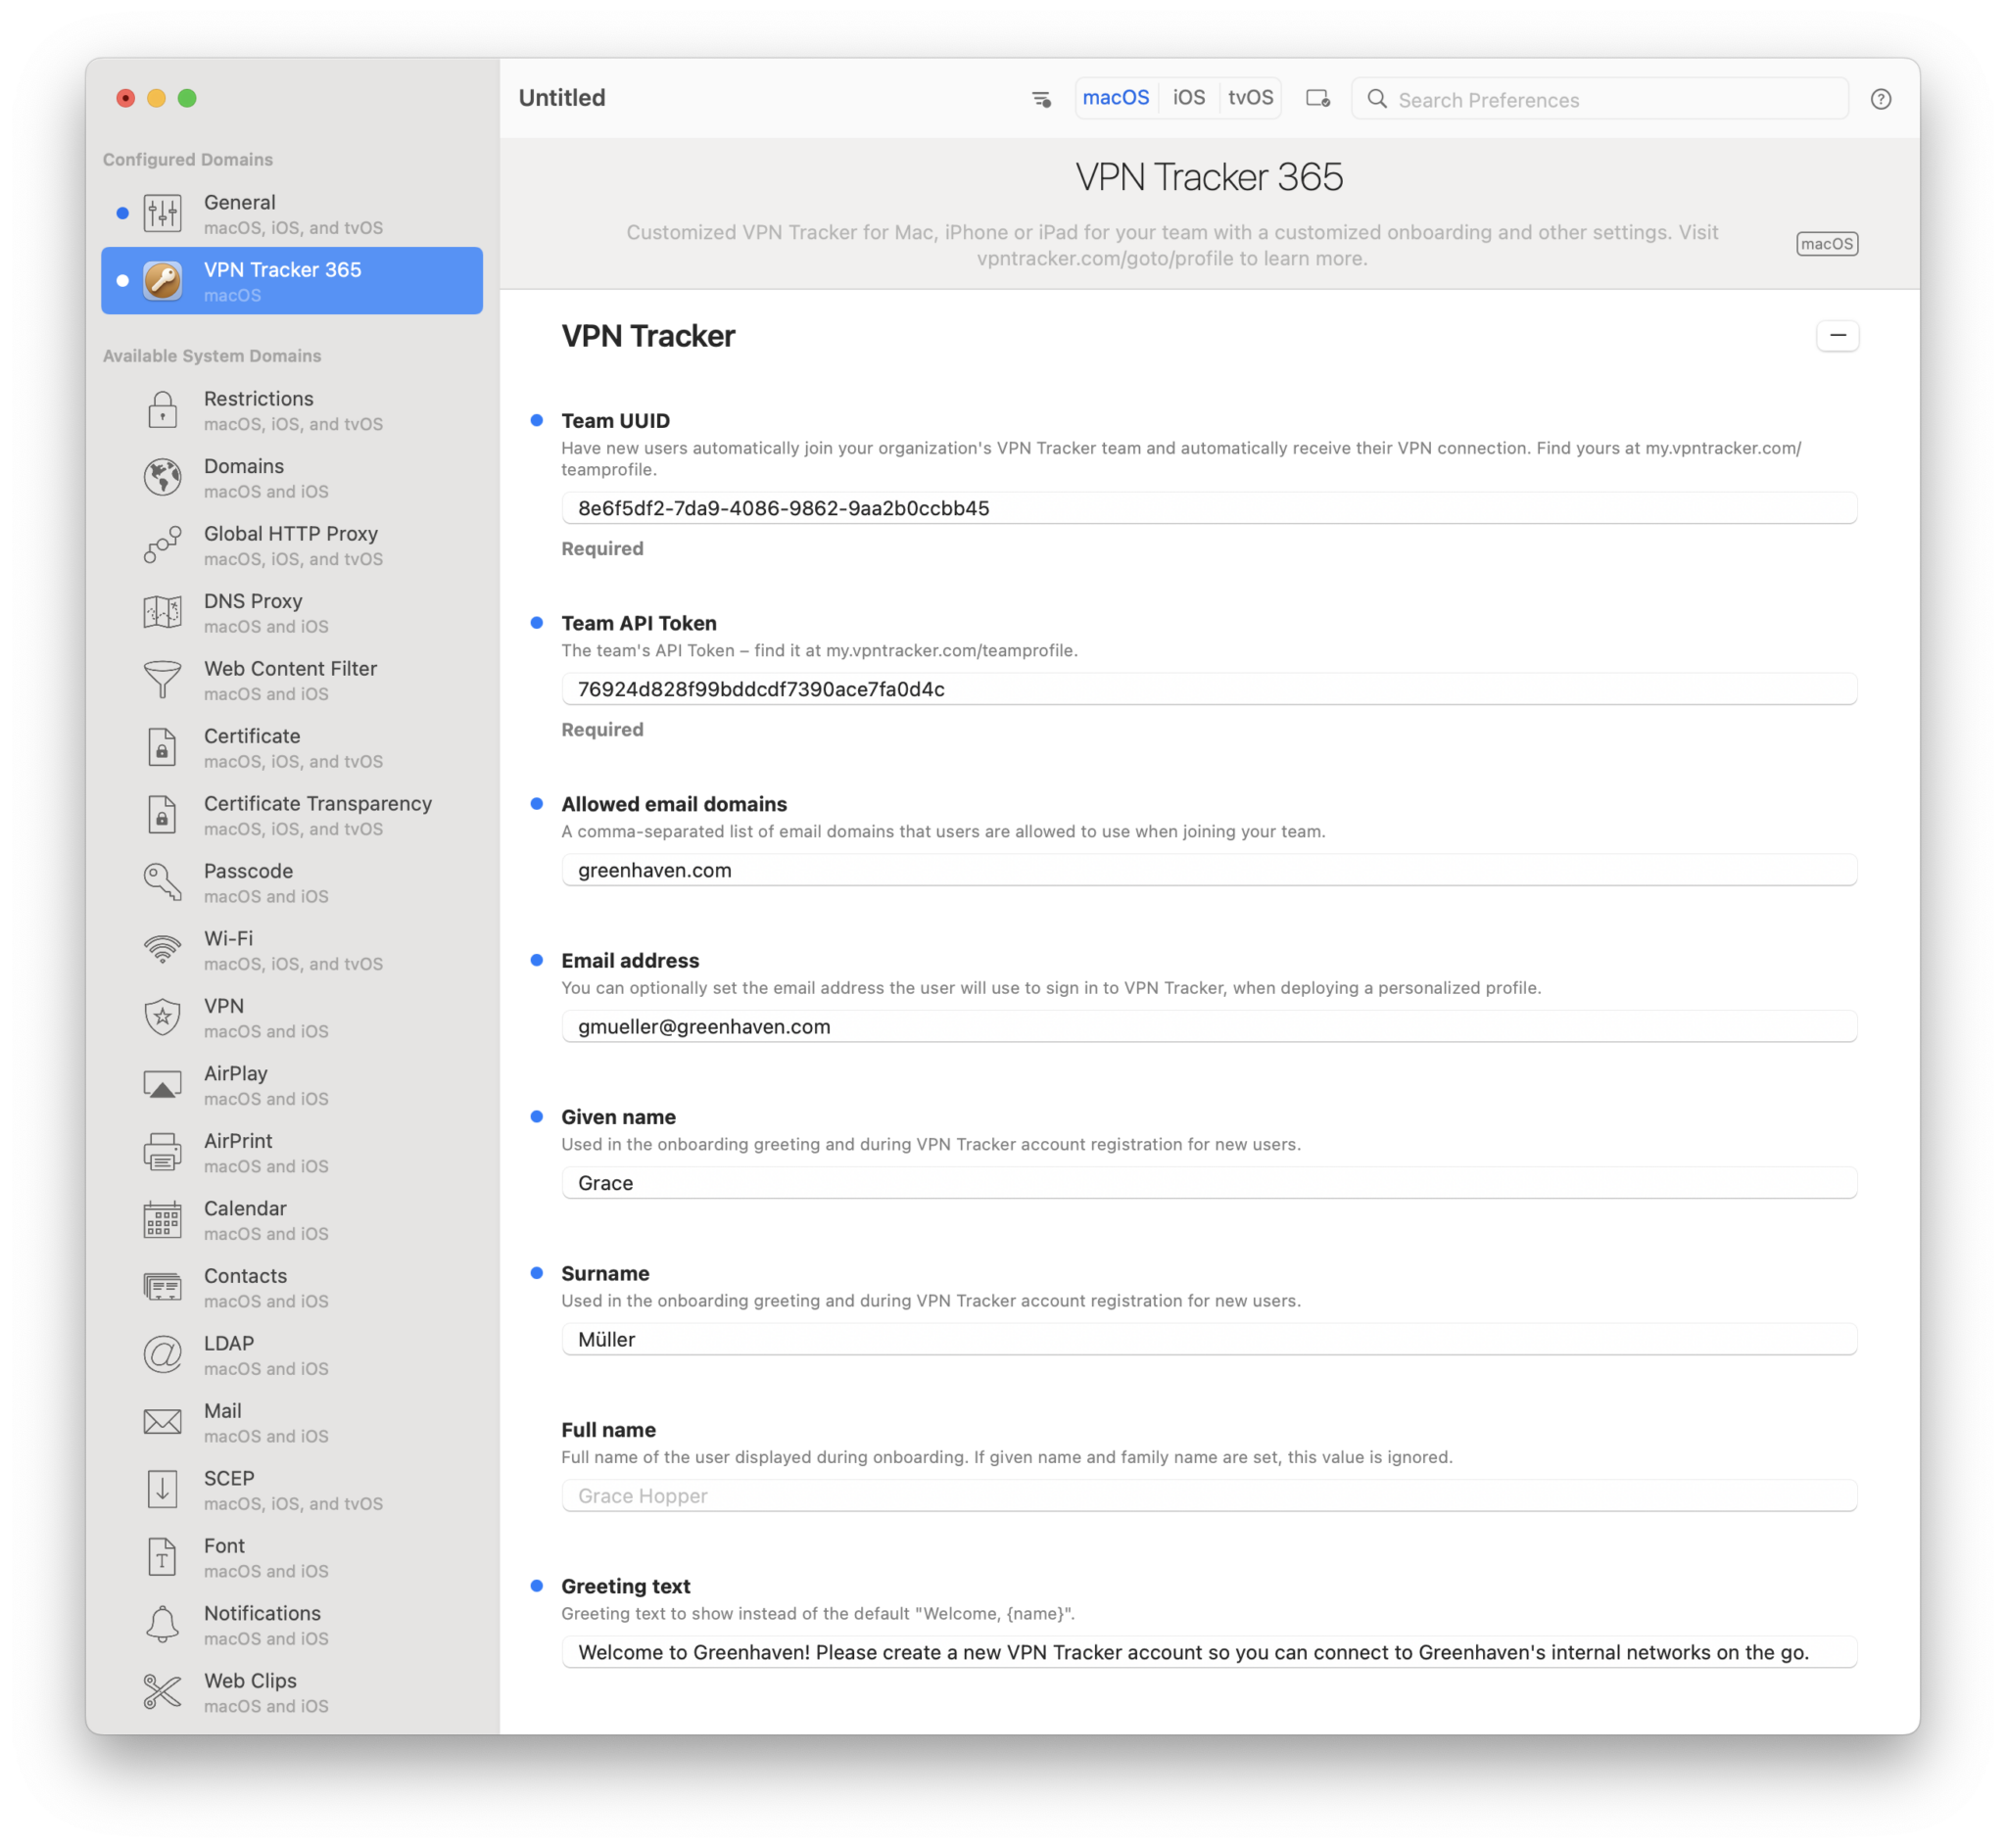
Task: Switch to the iOS tab
Action: click(x=1188, y=97)
